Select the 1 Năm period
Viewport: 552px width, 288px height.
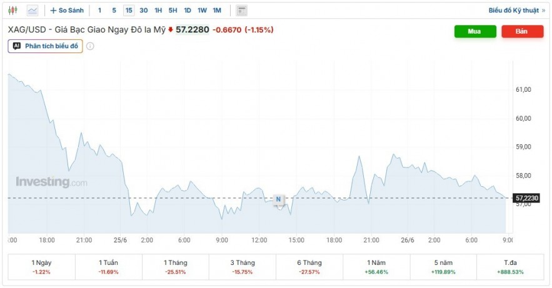[x=376, y=267]
